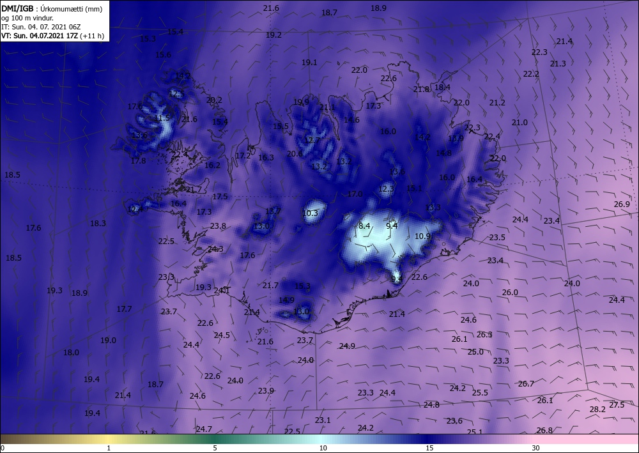Select the 26.8 value at the bottom
This screenshot has height=453, width=639.
tap(544, 430)
